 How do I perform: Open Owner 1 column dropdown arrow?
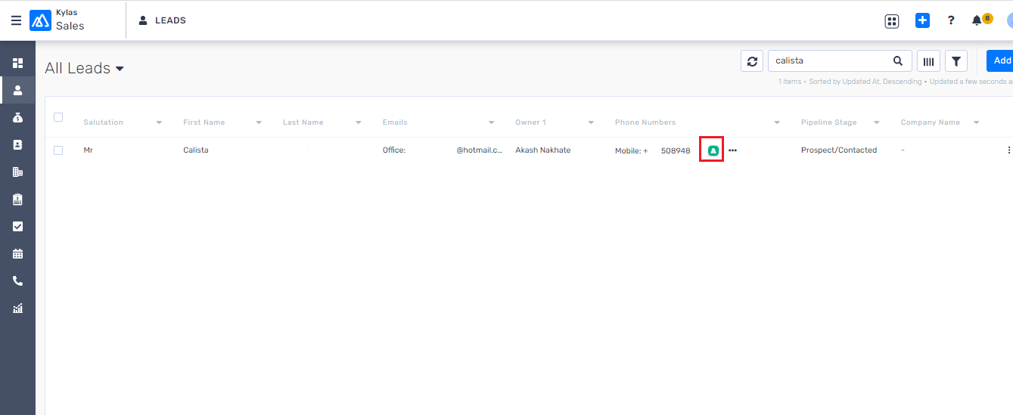pyautogui.click(x=591, y=122)
